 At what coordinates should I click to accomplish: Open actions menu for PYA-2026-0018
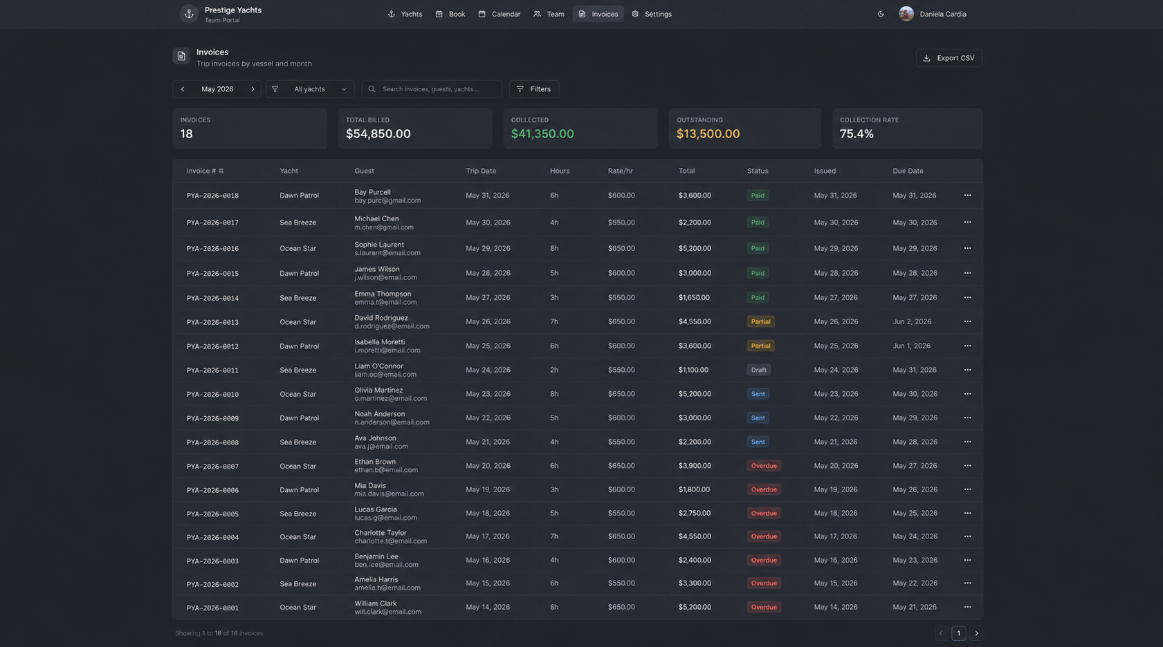coord(967,196)
